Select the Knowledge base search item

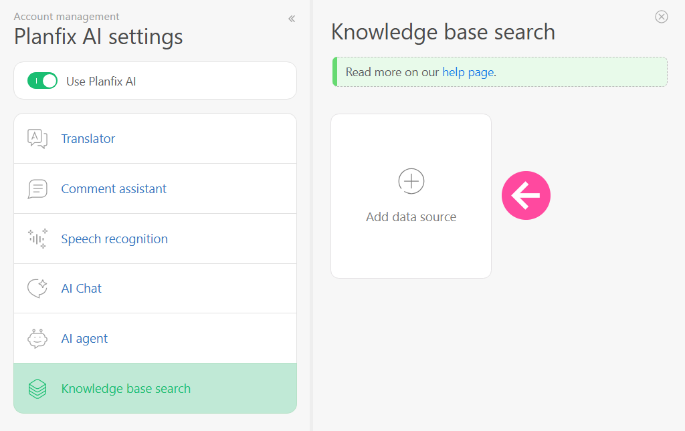pyautogui.click(x=155, y=388)
